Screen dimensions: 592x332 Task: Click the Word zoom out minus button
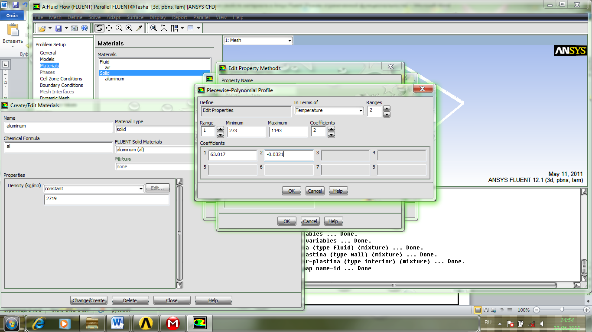[x=537, y=310]
